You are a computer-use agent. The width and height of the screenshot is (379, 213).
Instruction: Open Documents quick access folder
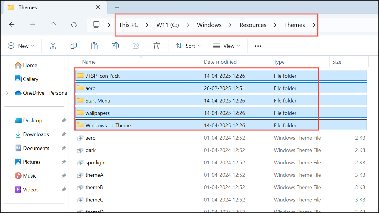point(32,148)
